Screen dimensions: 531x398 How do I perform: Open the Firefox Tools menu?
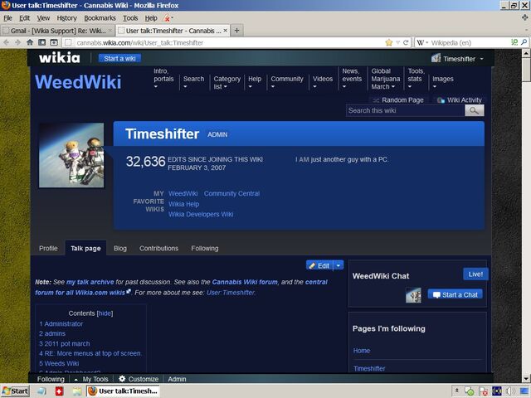click(130, 18)
